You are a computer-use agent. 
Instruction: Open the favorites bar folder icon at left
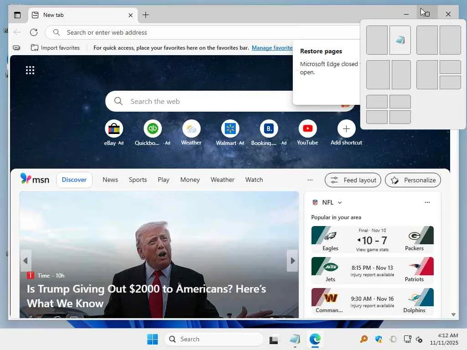(x=17, y=47)
